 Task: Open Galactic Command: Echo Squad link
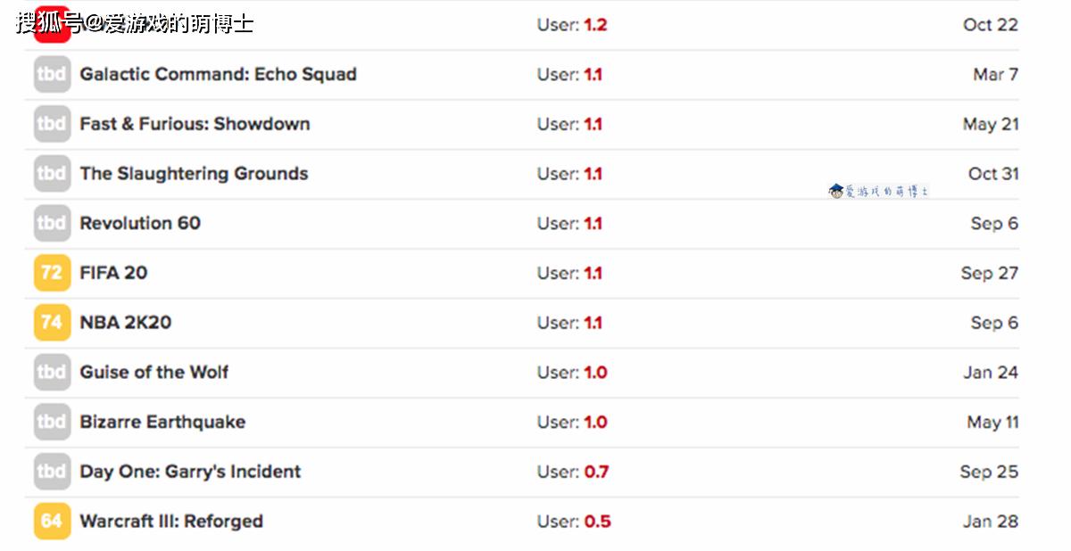click(x=218, y=75)
